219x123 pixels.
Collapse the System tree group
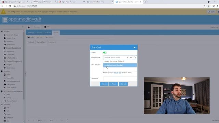pos(2,31)
